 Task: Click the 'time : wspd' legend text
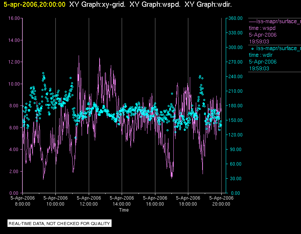pos(262,28)
